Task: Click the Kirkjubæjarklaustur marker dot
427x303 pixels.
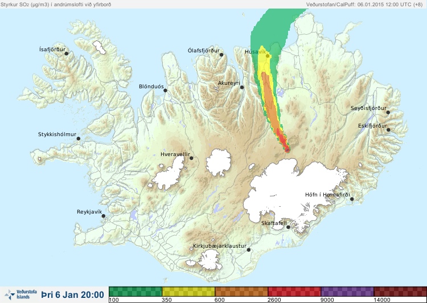Action: pos(249,250)
